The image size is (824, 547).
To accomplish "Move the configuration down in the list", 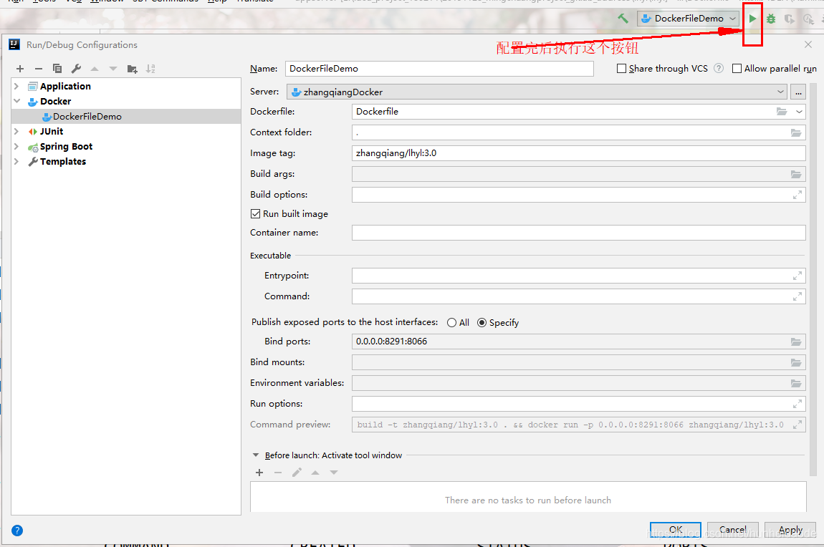I will coord(113,69).
